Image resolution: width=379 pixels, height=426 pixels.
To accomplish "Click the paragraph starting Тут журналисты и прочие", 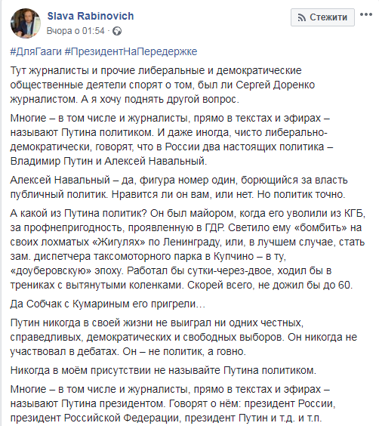I will 162,85.
